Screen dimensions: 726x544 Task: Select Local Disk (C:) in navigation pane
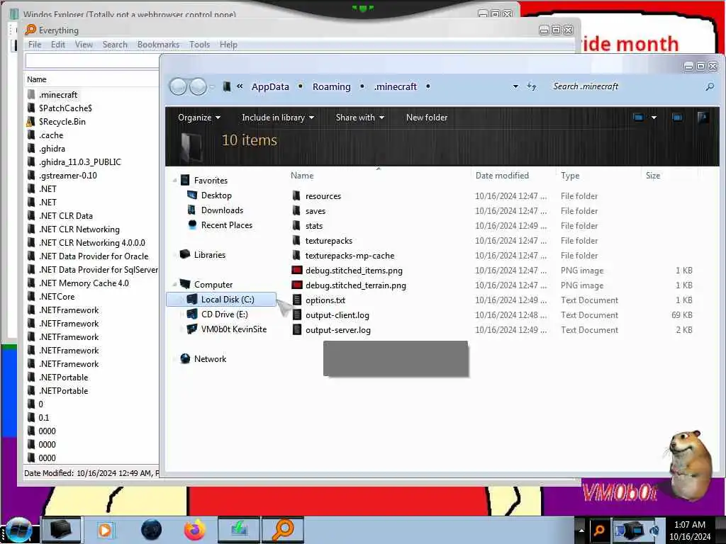pyautogui.click(x=221, y=300)
